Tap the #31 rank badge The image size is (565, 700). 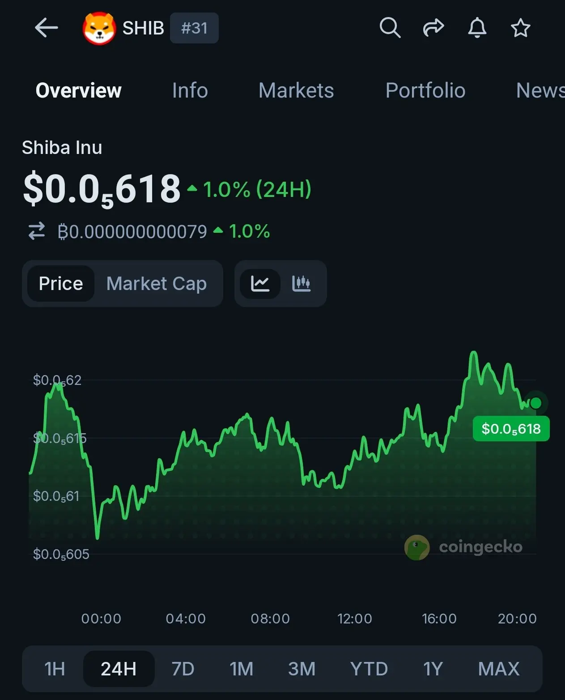pyautogui.click(x=194, y=28)
